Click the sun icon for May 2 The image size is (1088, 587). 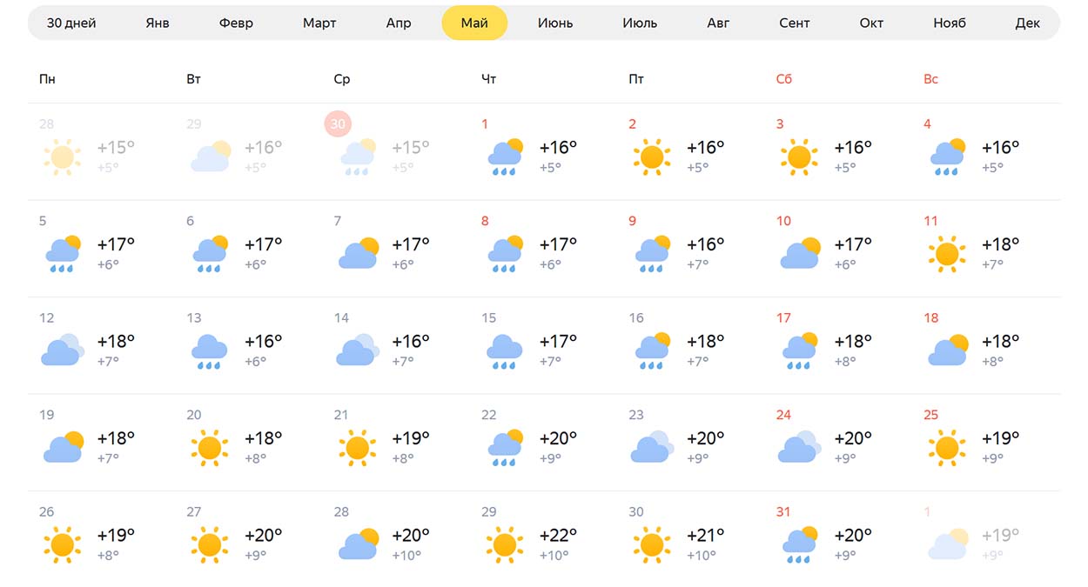tap(652, 157)
